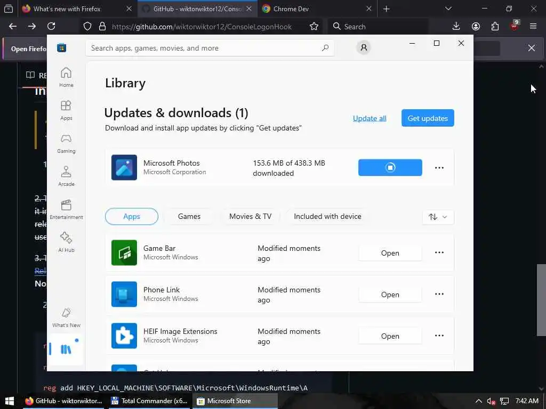Click Get updates button
546x409 pixels.
(x=428, y=118)
